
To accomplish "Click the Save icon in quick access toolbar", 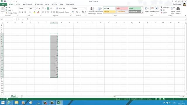I will pyautogui.click(x=5, y=1).
